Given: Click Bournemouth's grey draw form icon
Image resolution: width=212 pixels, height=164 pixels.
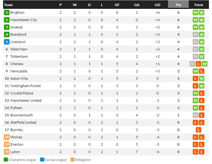Looking at the screenshot, I should point(196,115).
